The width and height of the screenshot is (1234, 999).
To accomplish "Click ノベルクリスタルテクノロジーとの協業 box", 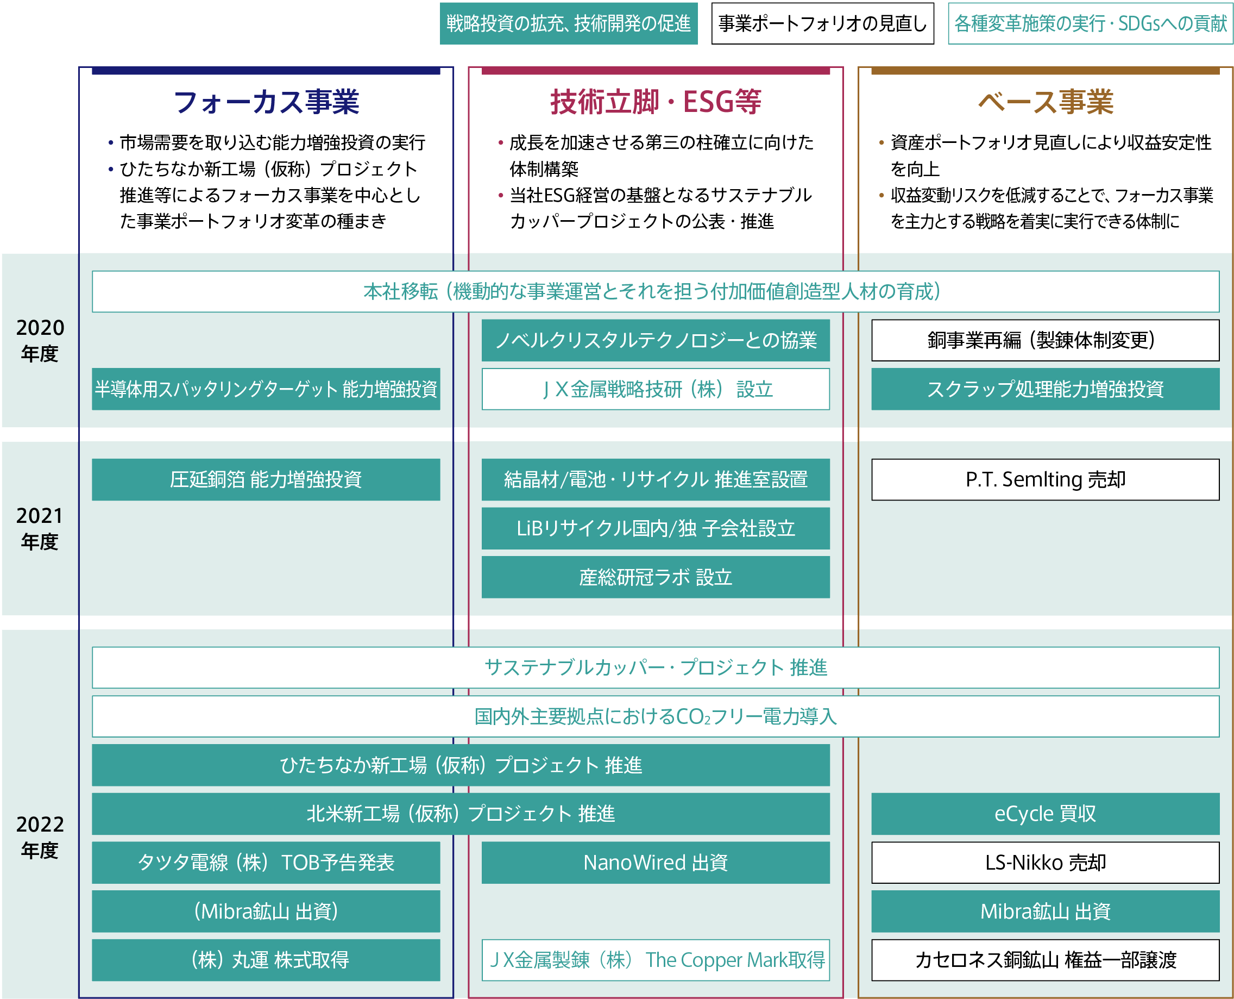I will click(x=656, y=340).
